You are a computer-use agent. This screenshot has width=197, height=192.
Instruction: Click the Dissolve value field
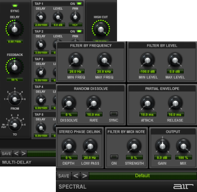tap(69, 115)
